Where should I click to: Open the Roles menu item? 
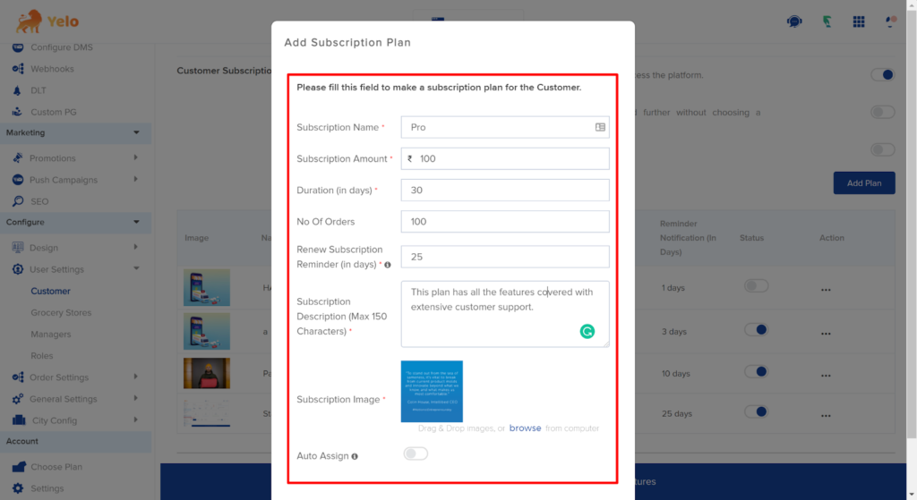[x=41, y=356]
